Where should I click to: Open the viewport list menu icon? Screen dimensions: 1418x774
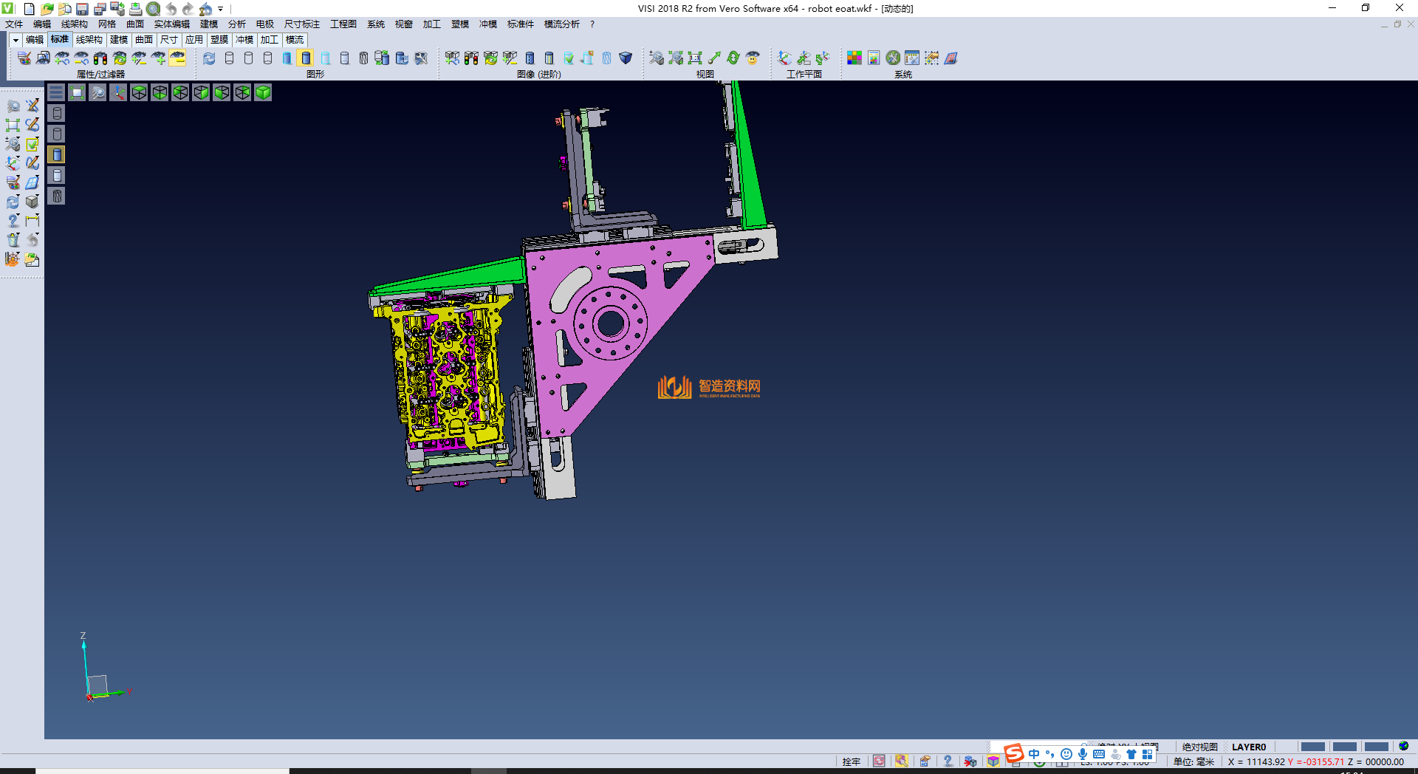point(56,92)
